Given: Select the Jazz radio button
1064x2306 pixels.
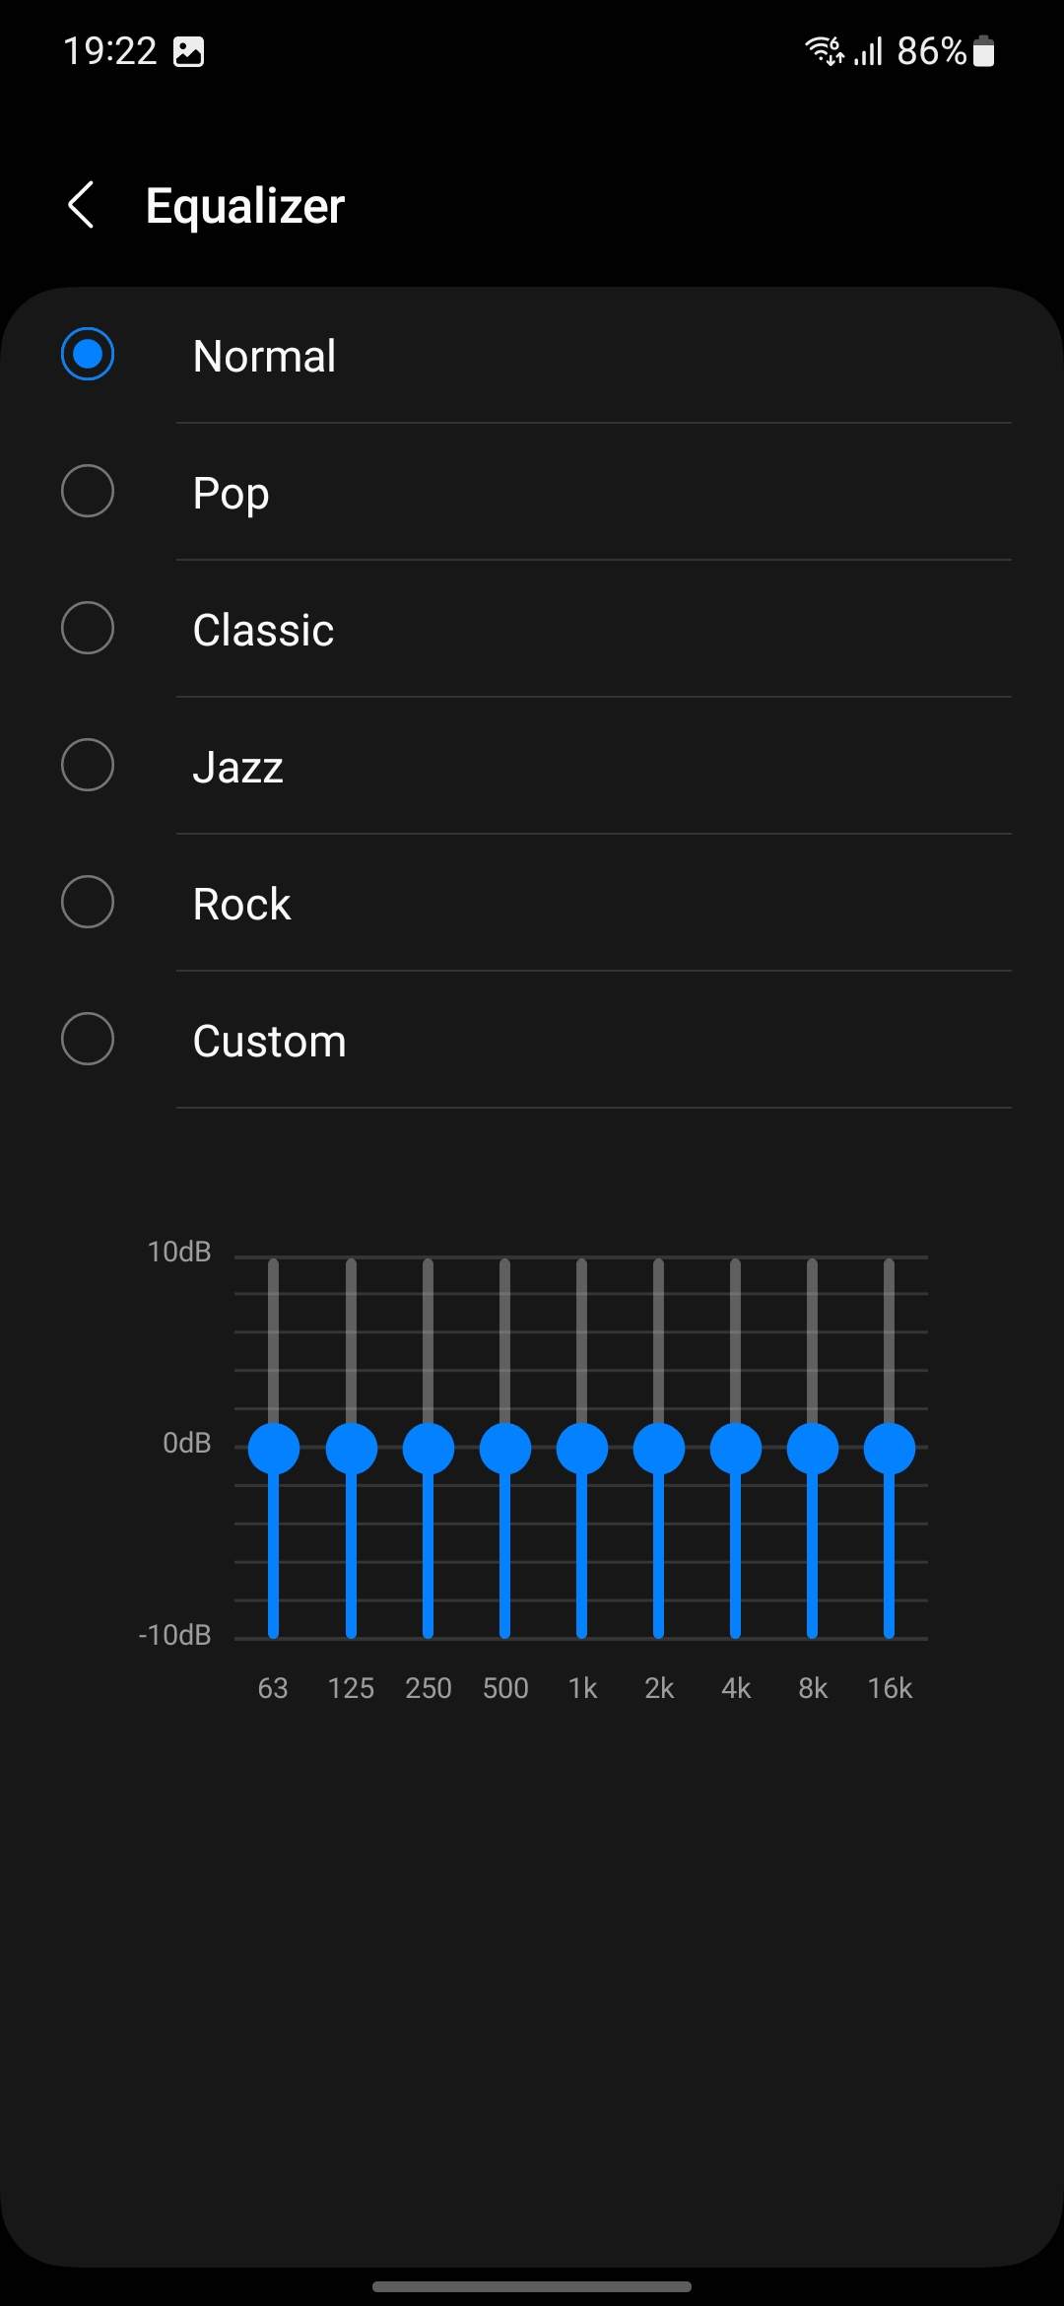Looking at the screenshot, I should pos(88,766).
